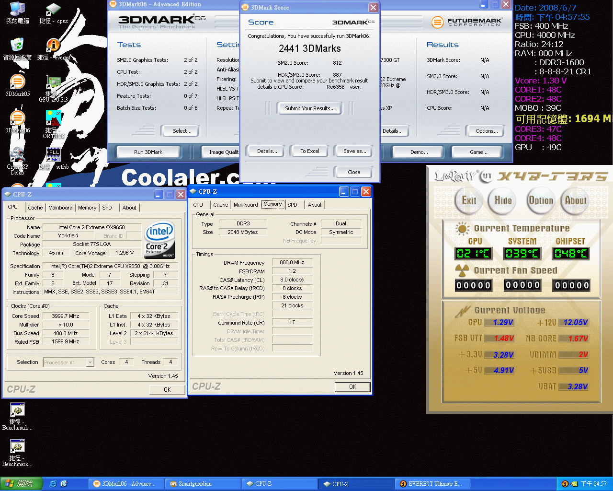Screen dimensions: 613x491
Task: Click OK in CPU-Z processor window
Action: 167,390
